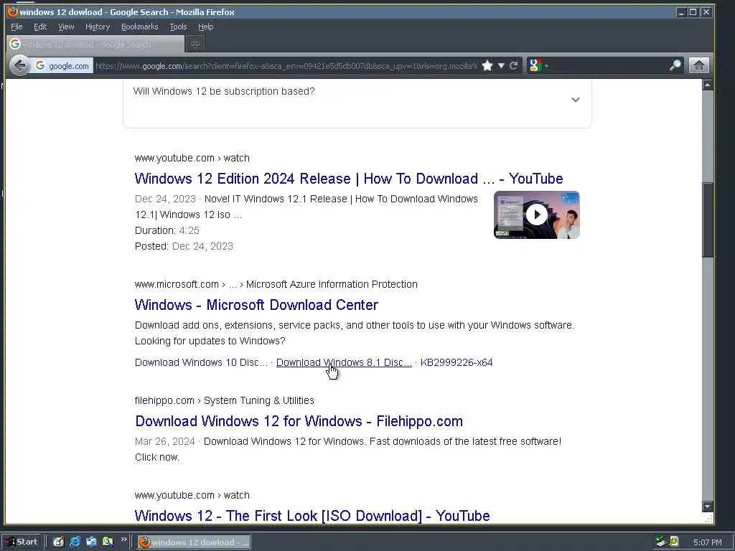The width and height of the screenshot is (735, 551).
Task: Click the fourth quick launch search icon
Action: click(108, 542)
